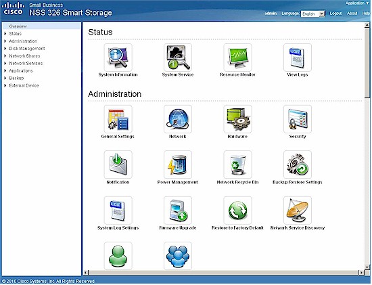The height and width of the screenshot is (285, 372).
Task: Expand the Administration tree arrow
Action: [5, 41]
